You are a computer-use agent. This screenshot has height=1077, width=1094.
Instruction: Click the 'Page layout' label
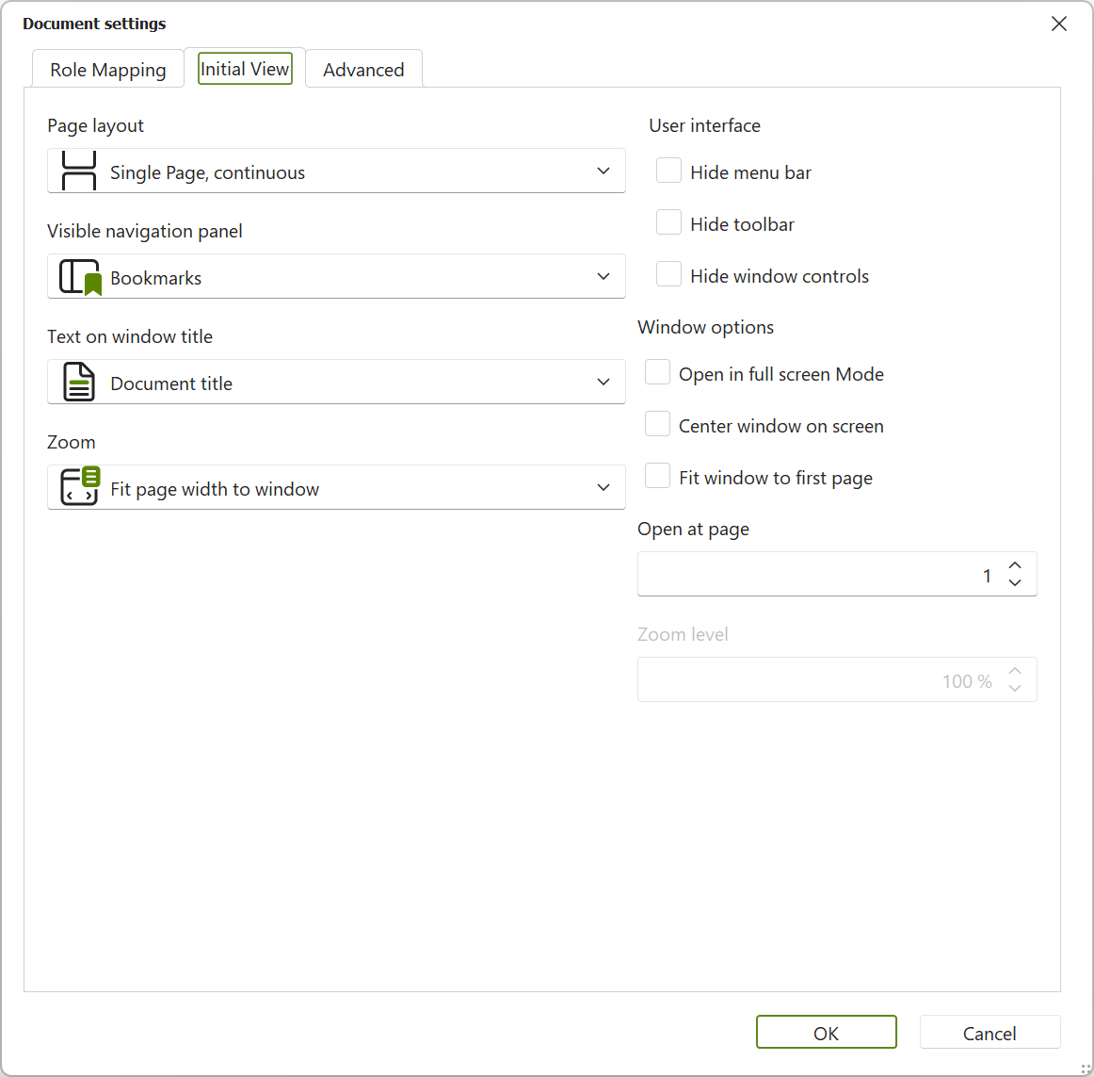click(96, 125)
